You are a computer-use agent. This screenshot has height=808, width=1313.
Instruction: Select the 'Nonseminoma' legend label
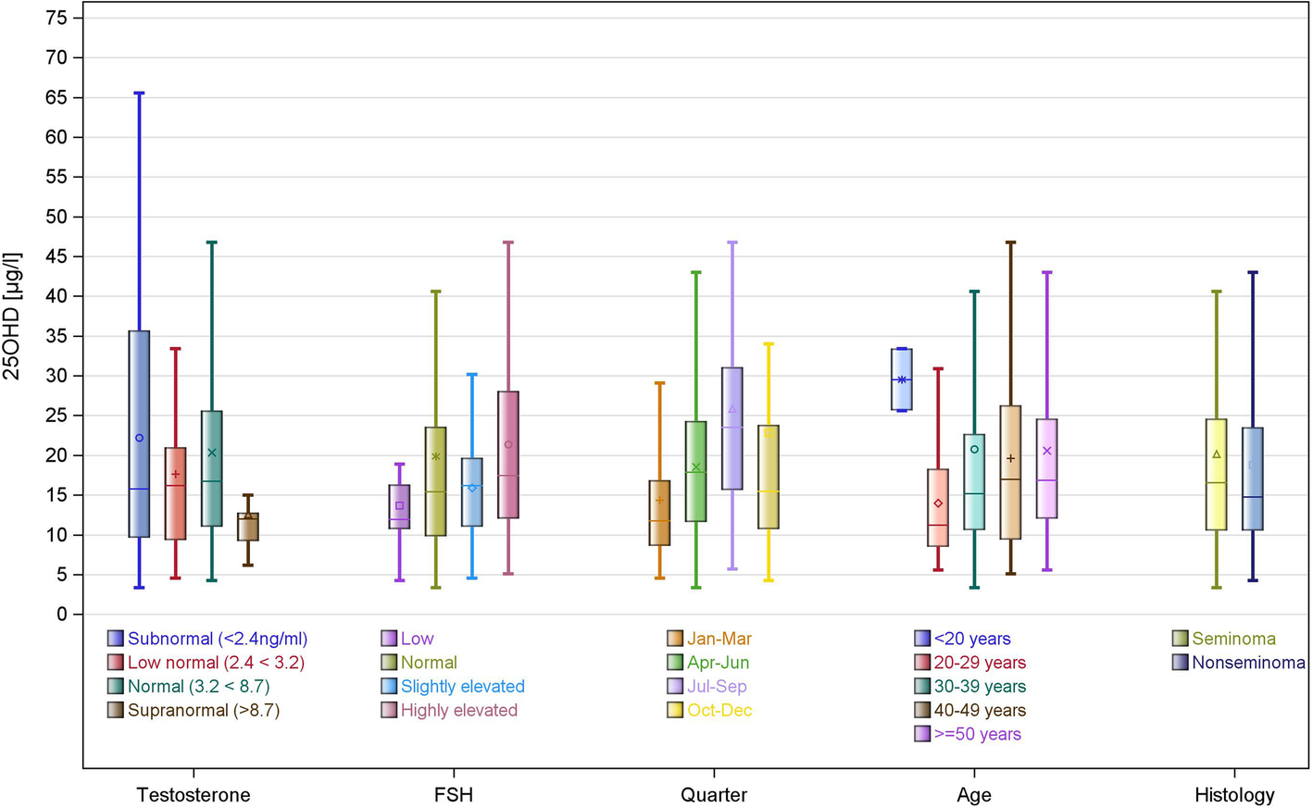tap(1248, 663)
